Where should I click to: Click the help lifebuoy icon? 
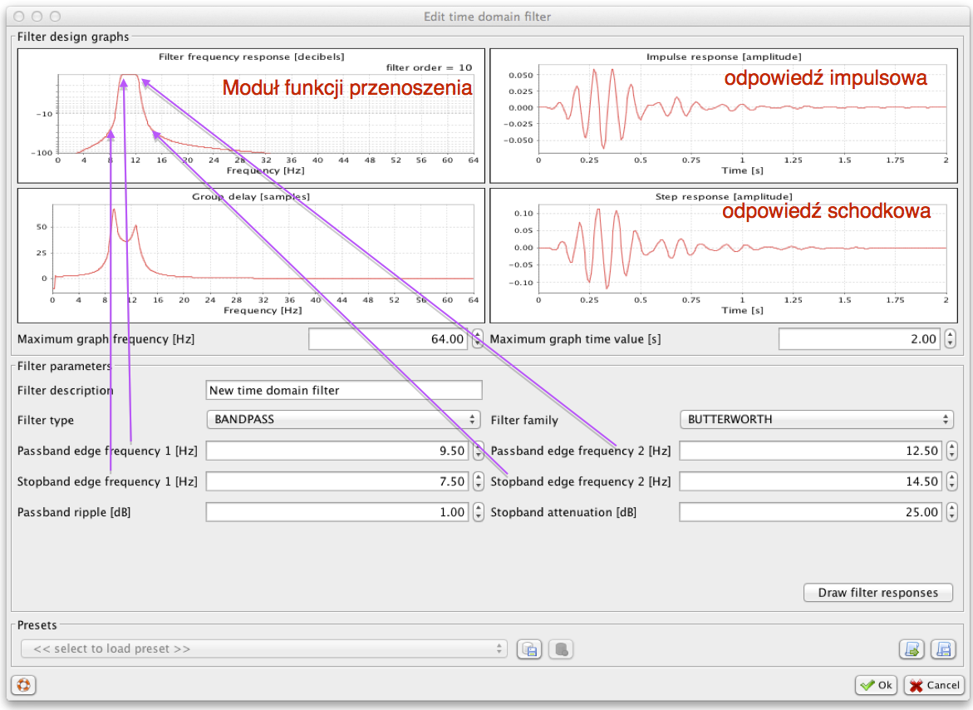23,685
